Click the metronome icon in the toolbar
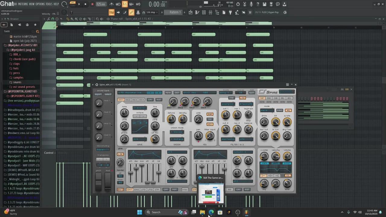 [112, 4]
